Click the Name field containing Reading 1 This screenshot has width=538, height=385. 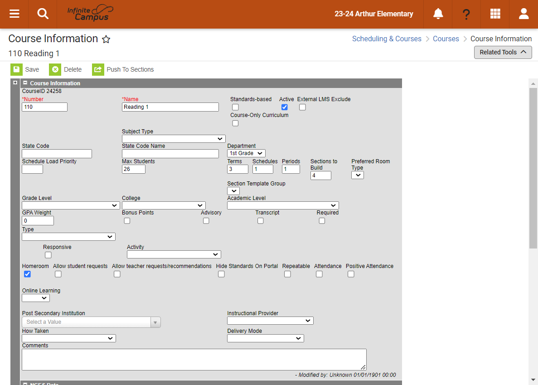170,107
